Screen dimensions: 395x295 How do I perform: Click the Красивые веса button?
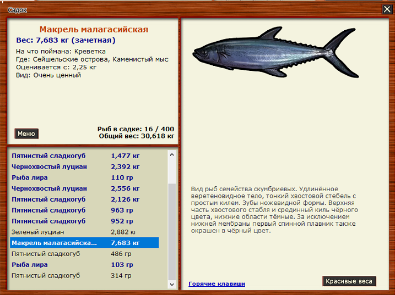point(349,281)
